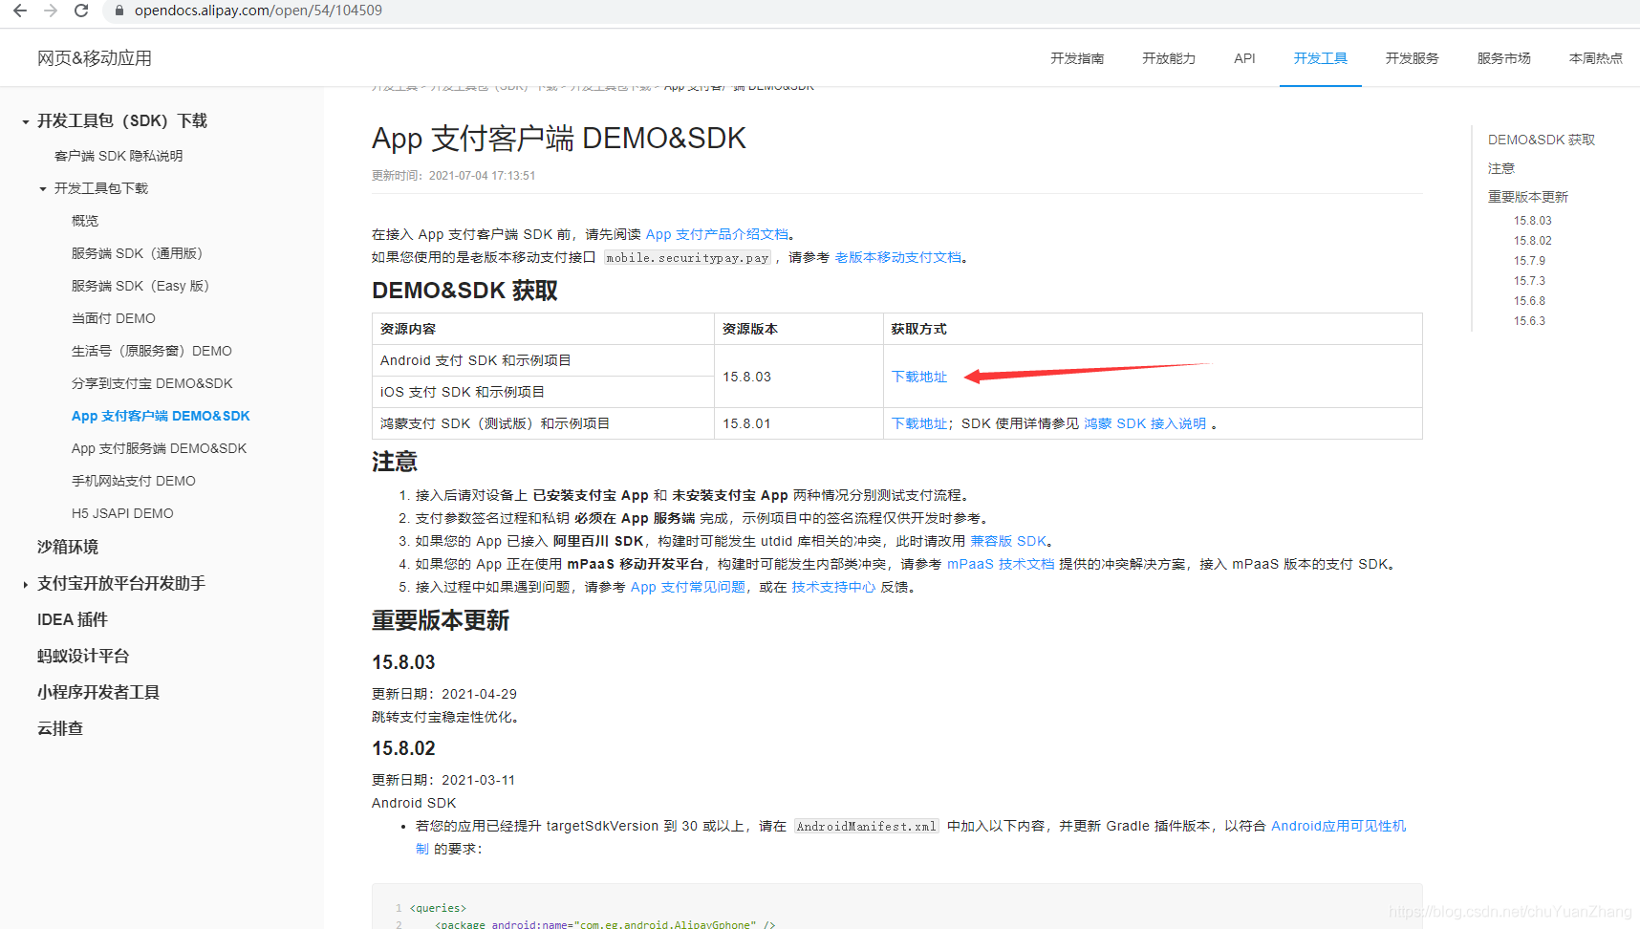Refresh the page with the reload icon
The height and width of the screenshot is (929, 1640).
[80, 11]
